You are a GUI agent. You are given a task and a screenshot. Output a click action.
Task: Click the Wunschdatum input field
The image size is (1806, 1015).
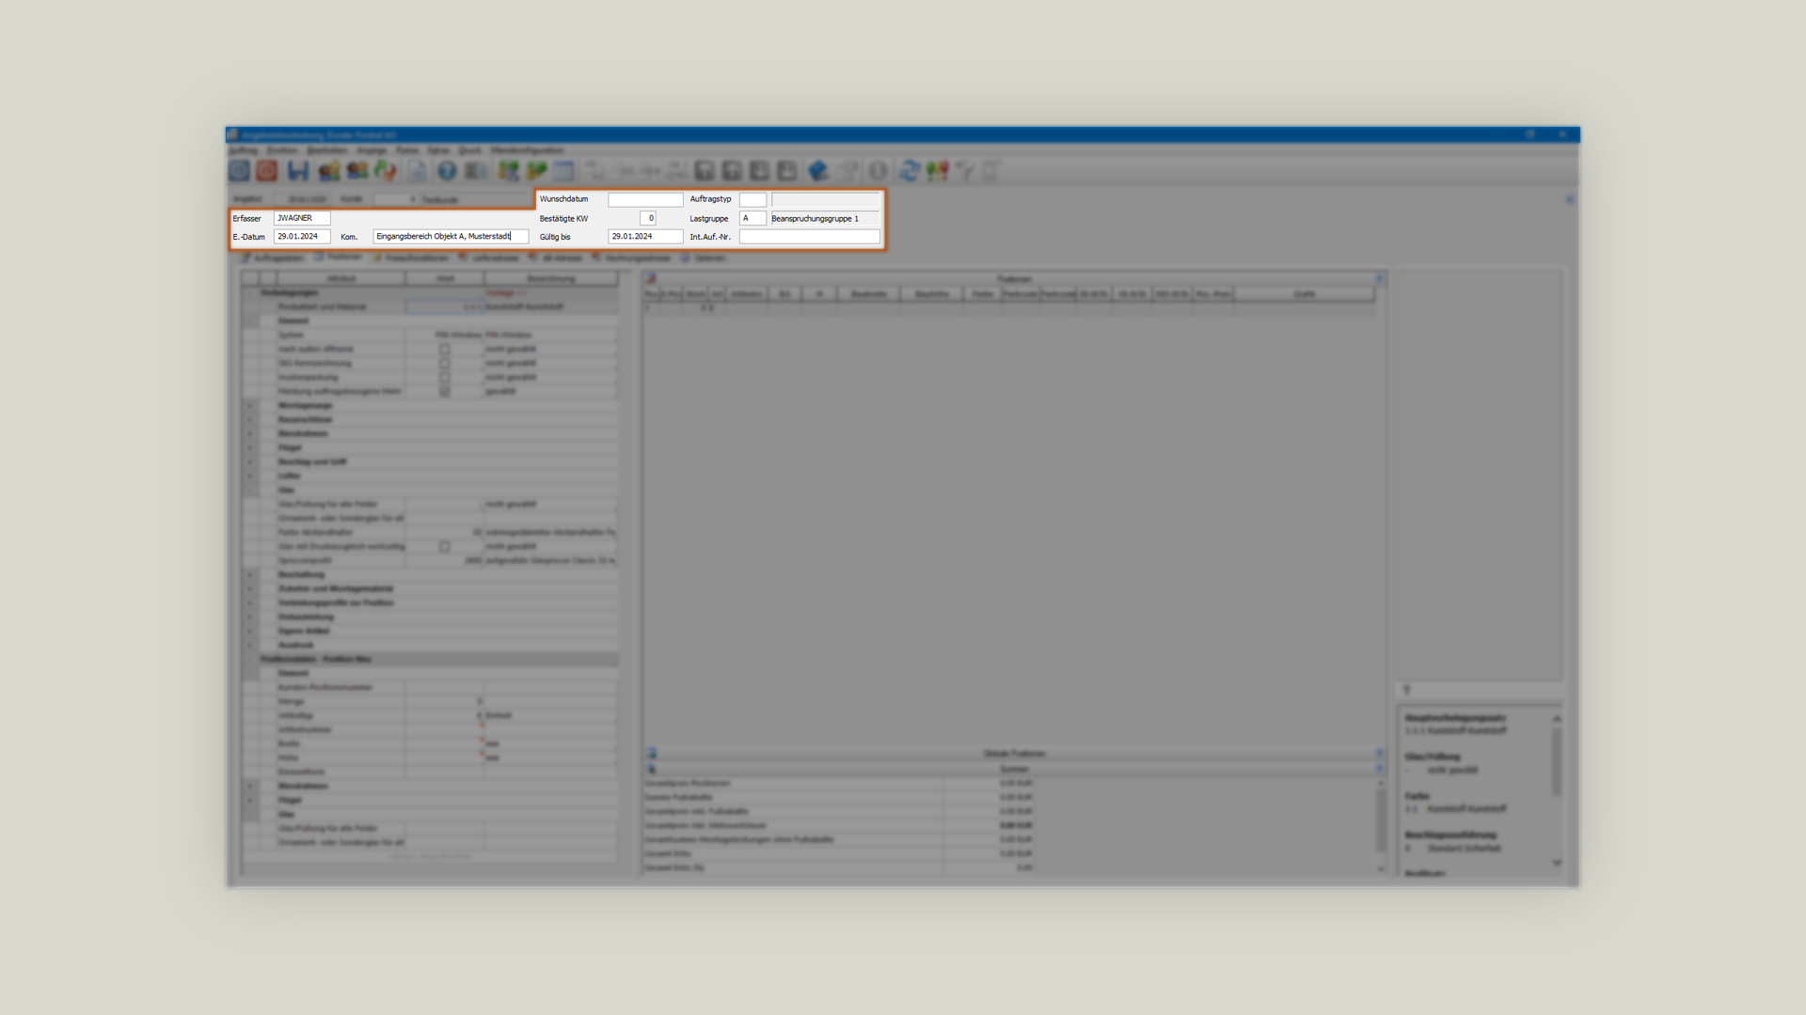tap(645, 199)
